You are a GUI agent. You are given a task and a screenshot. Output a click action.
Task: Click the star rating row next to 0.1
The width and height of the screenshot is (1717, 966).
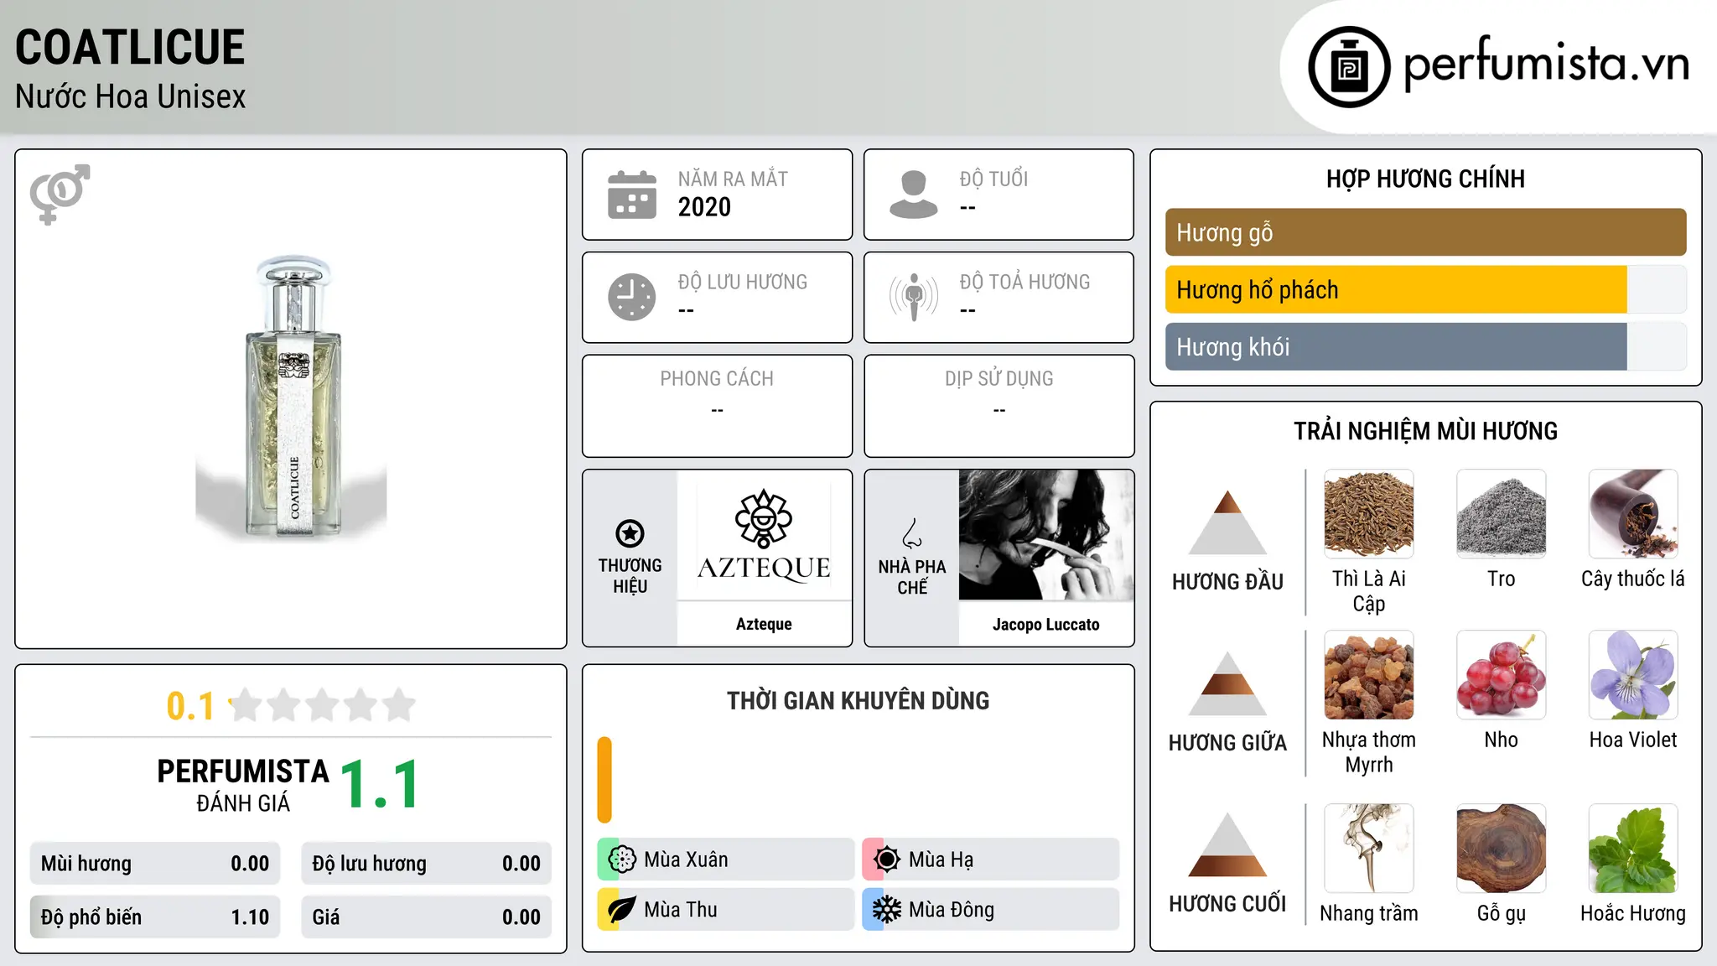pyautogui.click(x=322, y=705)
